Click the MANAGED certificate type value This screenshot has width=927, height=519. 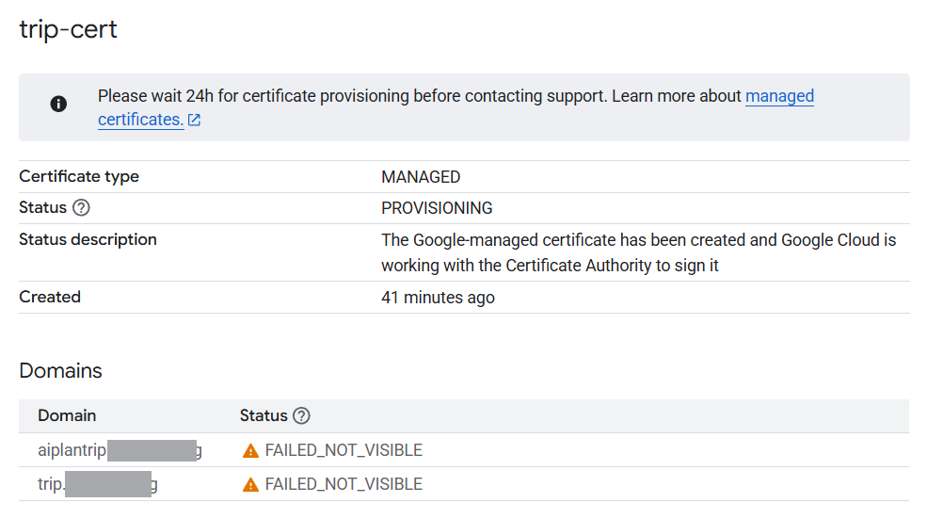click(x=421, y=177)
